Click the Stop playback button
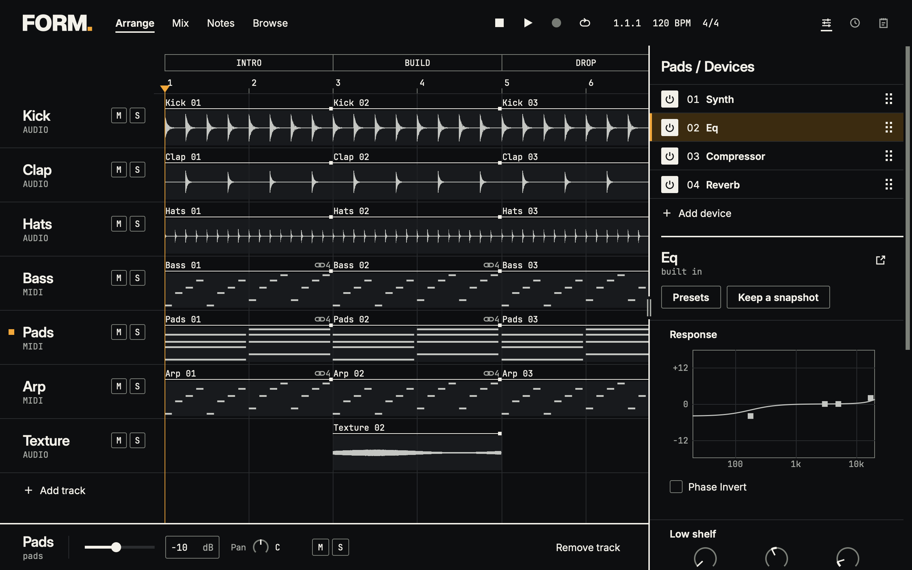Image resolution: width=912 pixels, height=570 pixels. click(499, 23)
